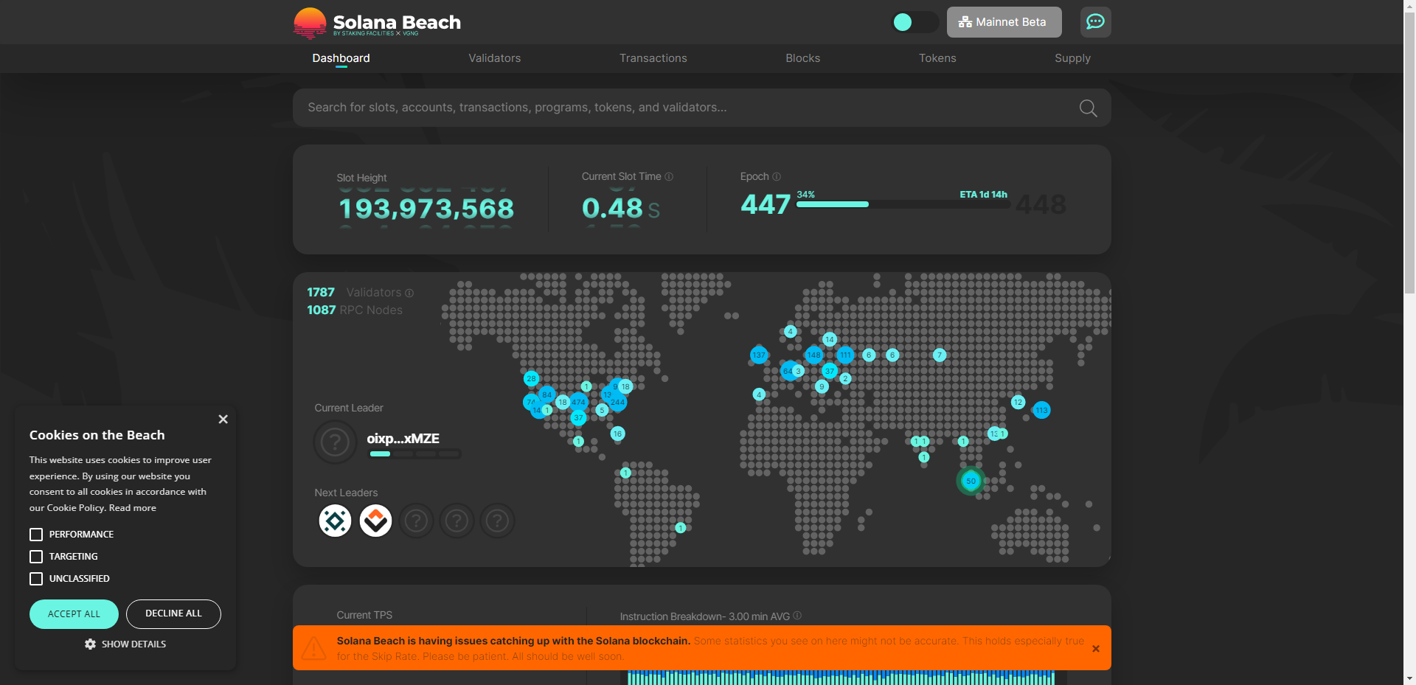The image size is (1416, 685).
Task: Switch to the Validators tab
Action: click(x=494, y=58)
